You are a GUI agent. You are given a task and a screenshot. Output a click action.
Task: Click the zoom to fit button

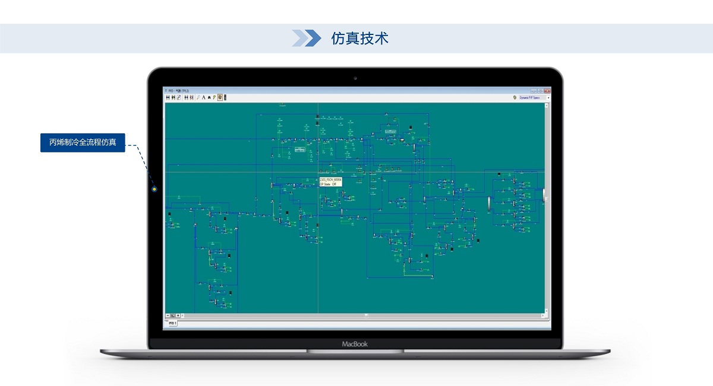tap(173, 315)
